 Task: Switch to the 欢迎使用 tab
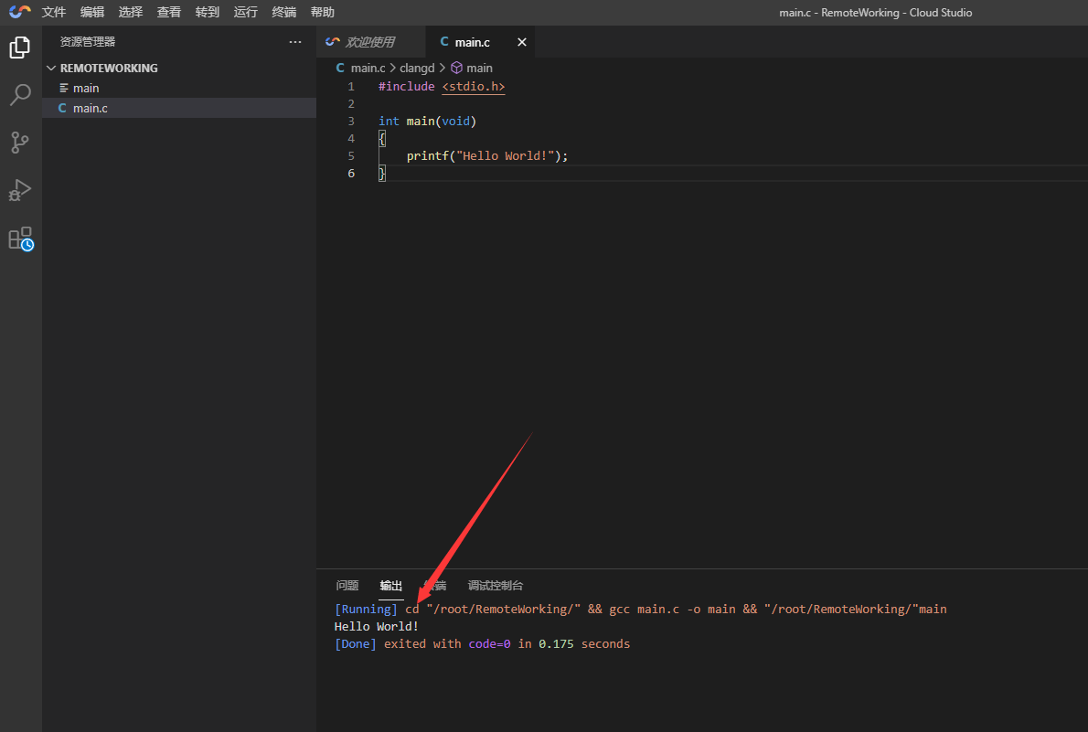[x=369, y=42]
